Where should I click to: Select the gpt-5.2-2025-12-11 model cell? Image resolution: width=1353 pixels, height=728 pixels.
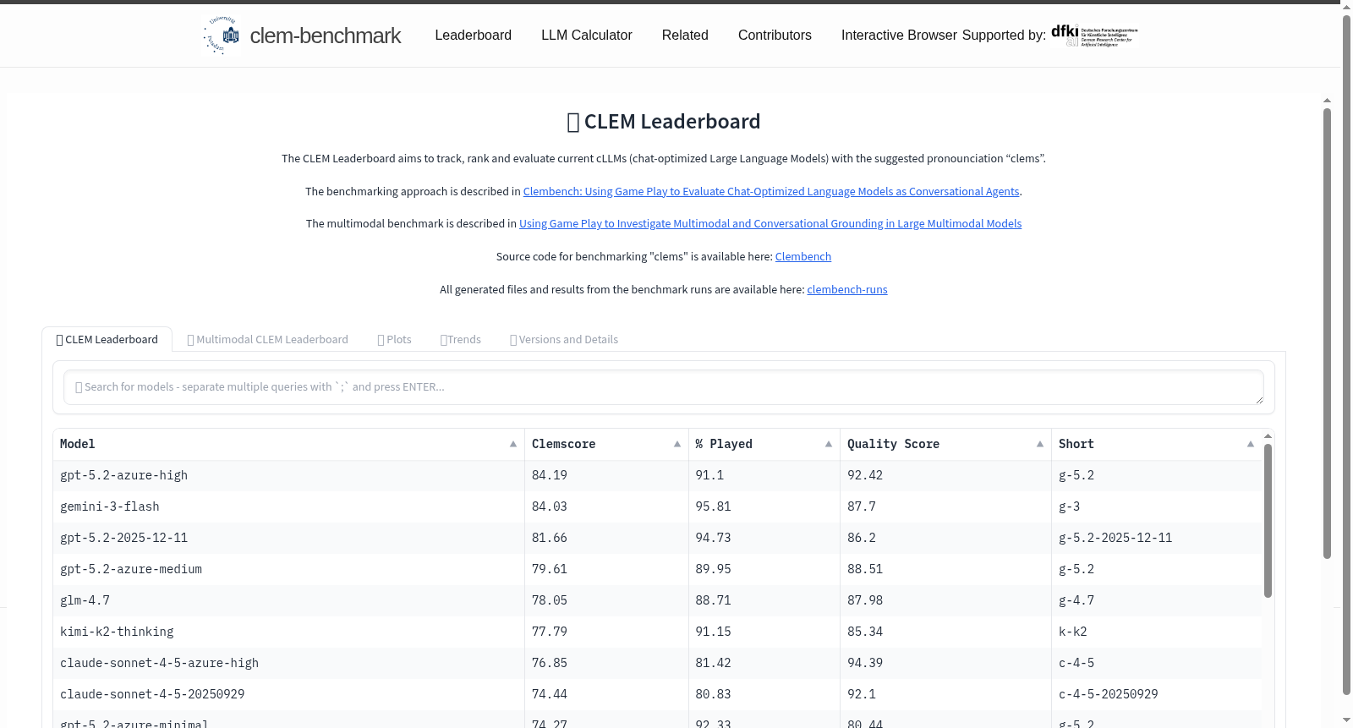point(288,538)
